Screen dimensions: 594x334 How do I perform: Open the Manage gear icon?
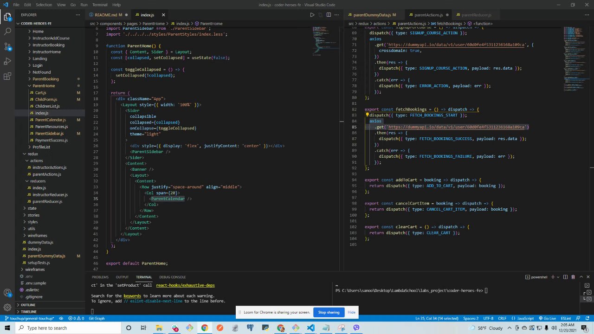(7, 308)
